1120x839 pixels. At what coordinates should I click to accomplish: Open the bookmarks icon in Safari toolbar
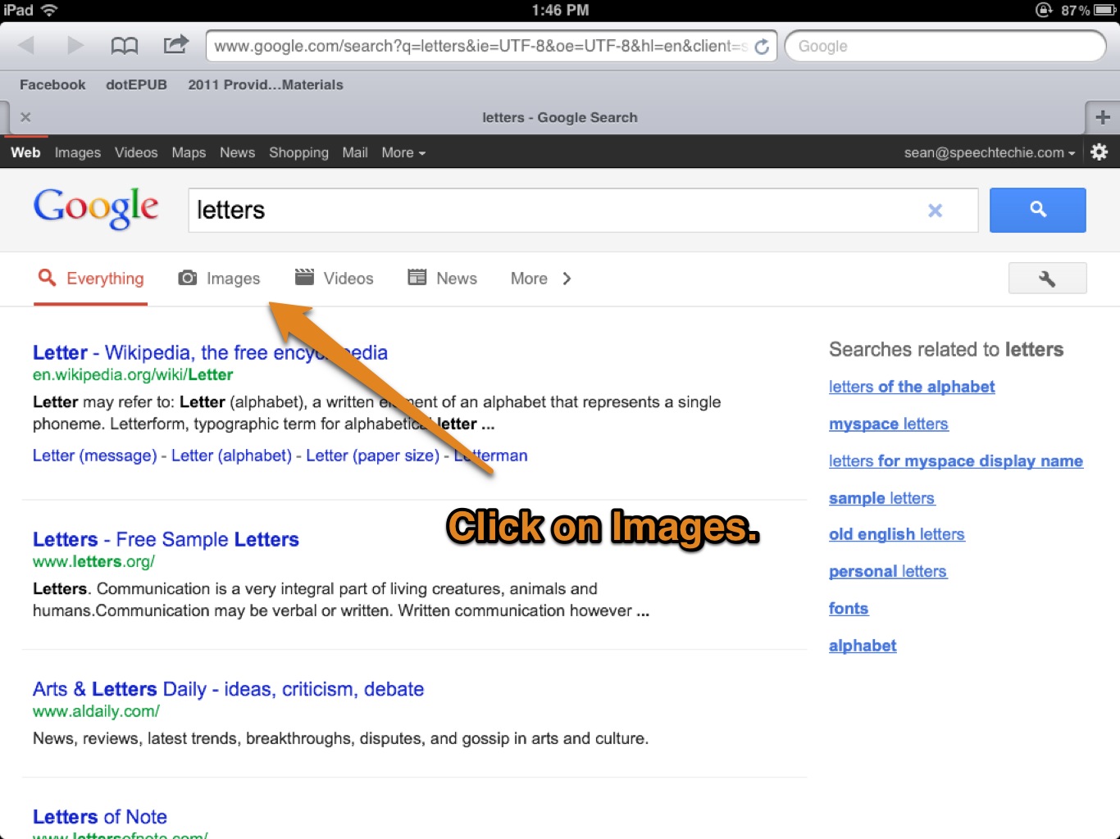coord(125,45)
